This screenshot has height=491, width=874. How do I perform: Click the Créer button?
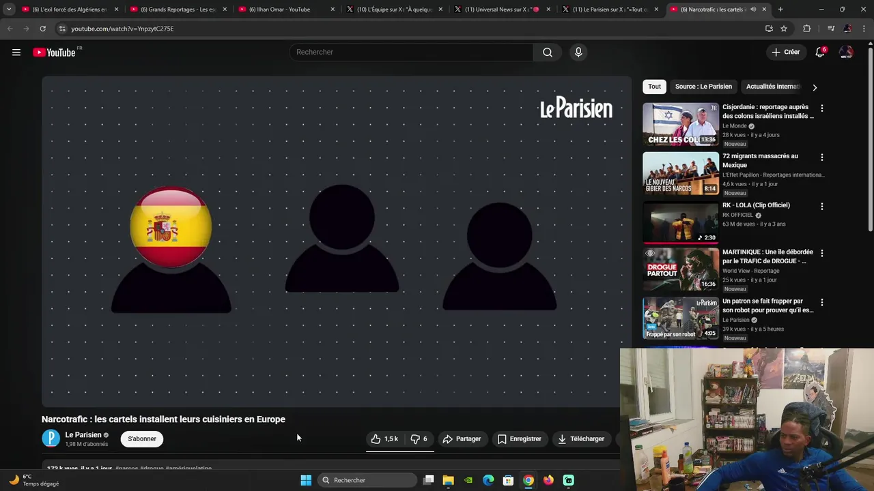[785, 53]
